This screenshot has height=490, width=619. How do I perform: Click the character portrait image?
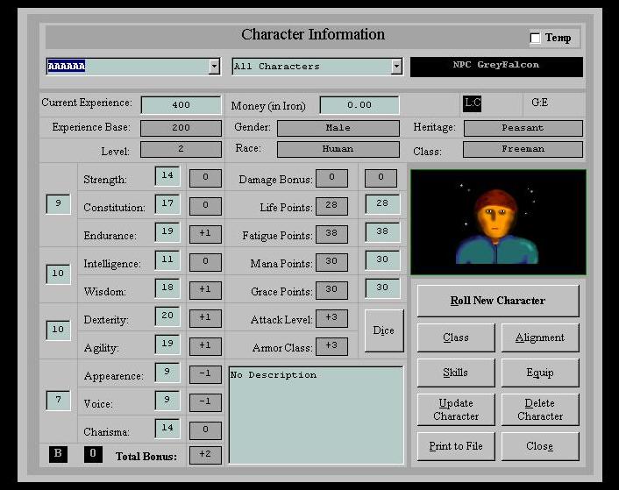[x=497, y=222]
